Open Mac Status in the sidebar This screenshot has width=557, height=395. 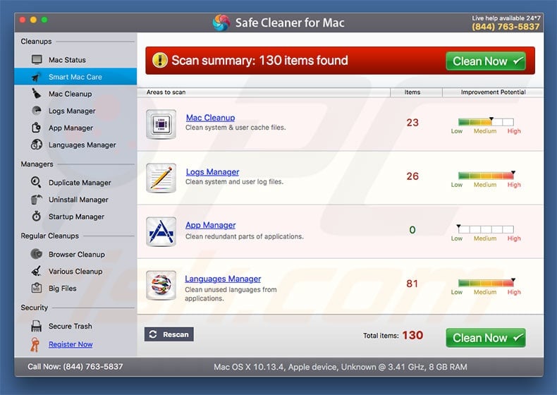coord(75,60)
